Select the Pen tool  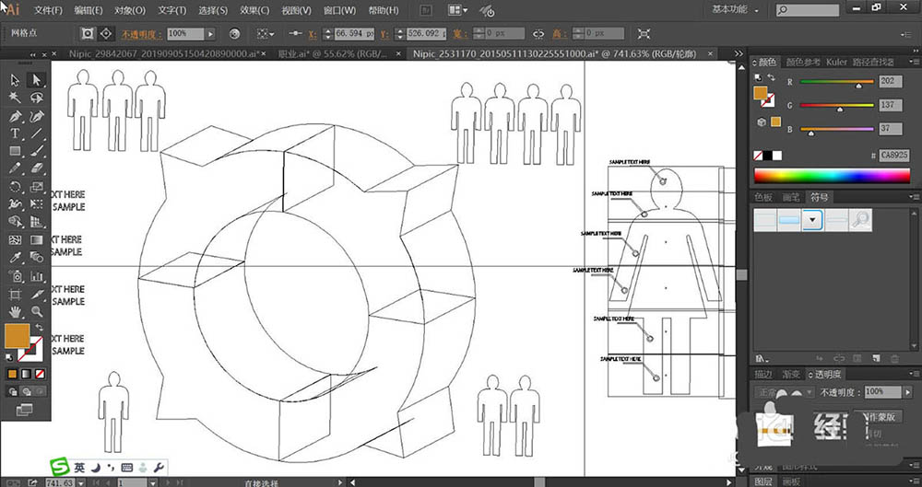(16, 117)
